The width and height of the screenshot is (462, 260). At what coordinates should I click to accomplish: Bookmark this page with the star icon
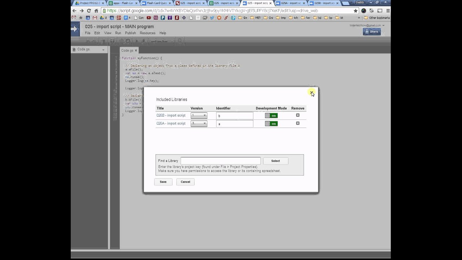click(356, 11)
